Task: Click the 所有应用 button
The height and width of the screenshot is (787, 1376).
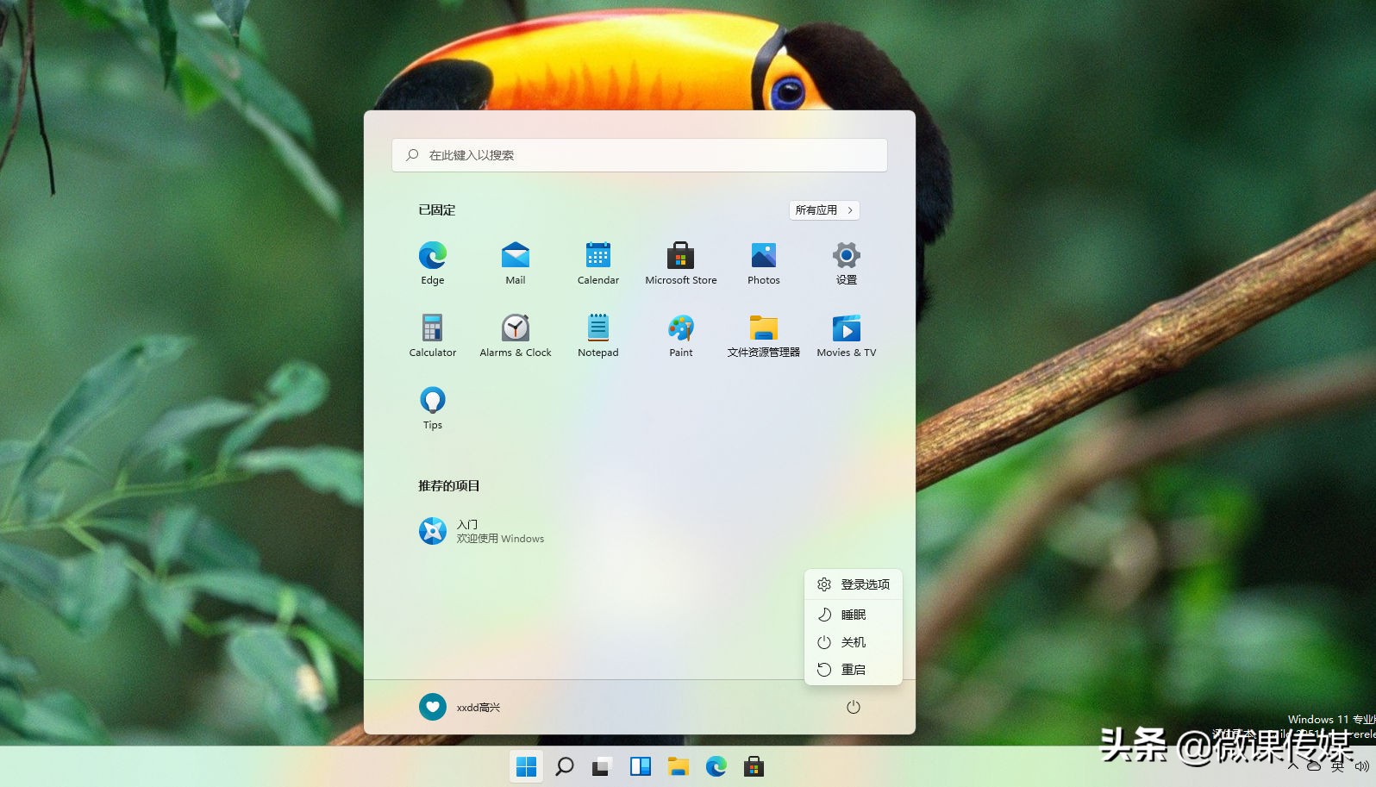Action: 824,209
